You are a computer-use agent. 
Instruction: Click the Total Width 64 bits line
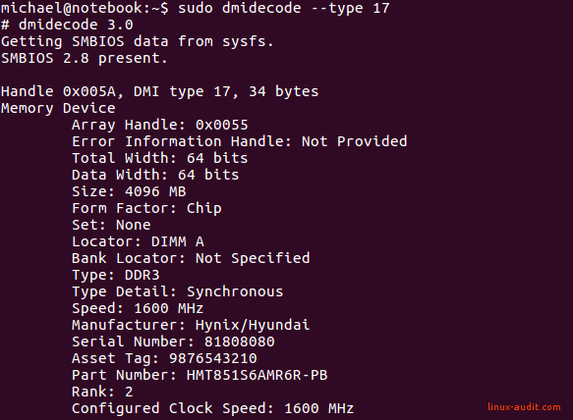tap(159, 158)
